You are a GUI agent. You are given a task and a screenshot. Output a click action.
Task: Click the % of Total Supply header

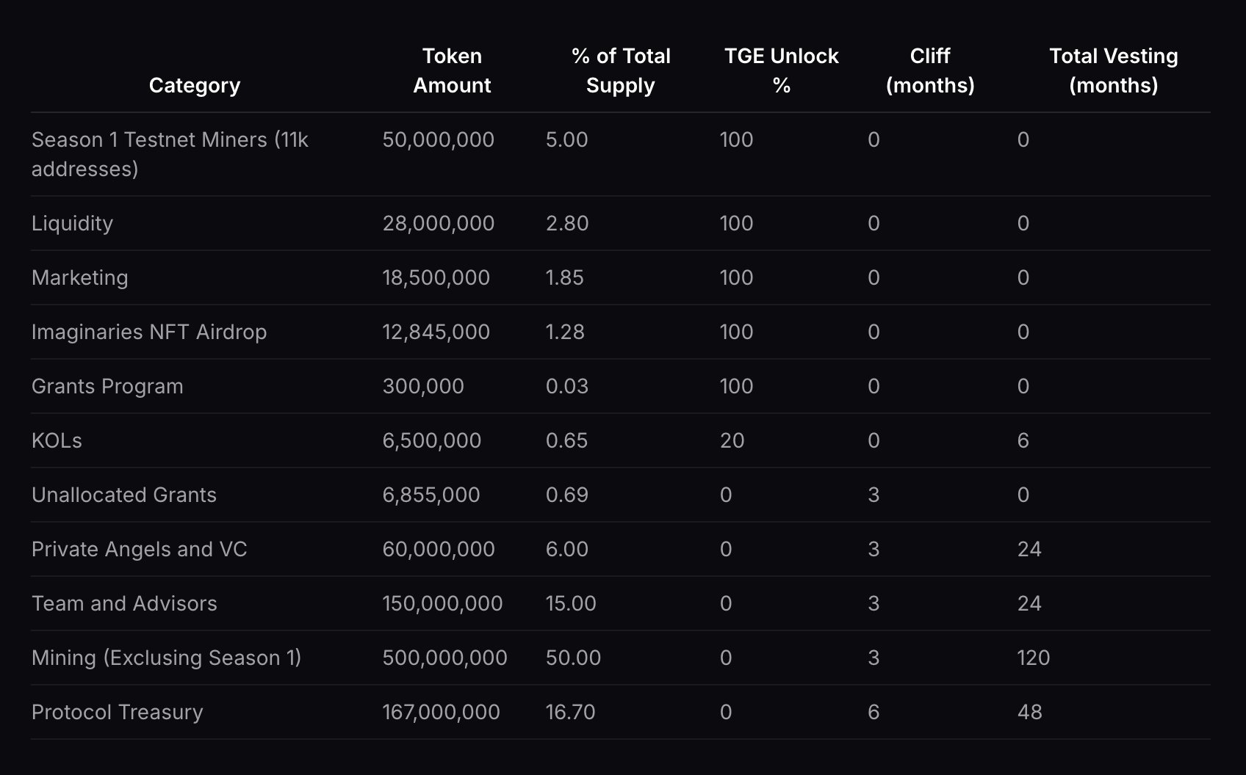tap(621, 70)
